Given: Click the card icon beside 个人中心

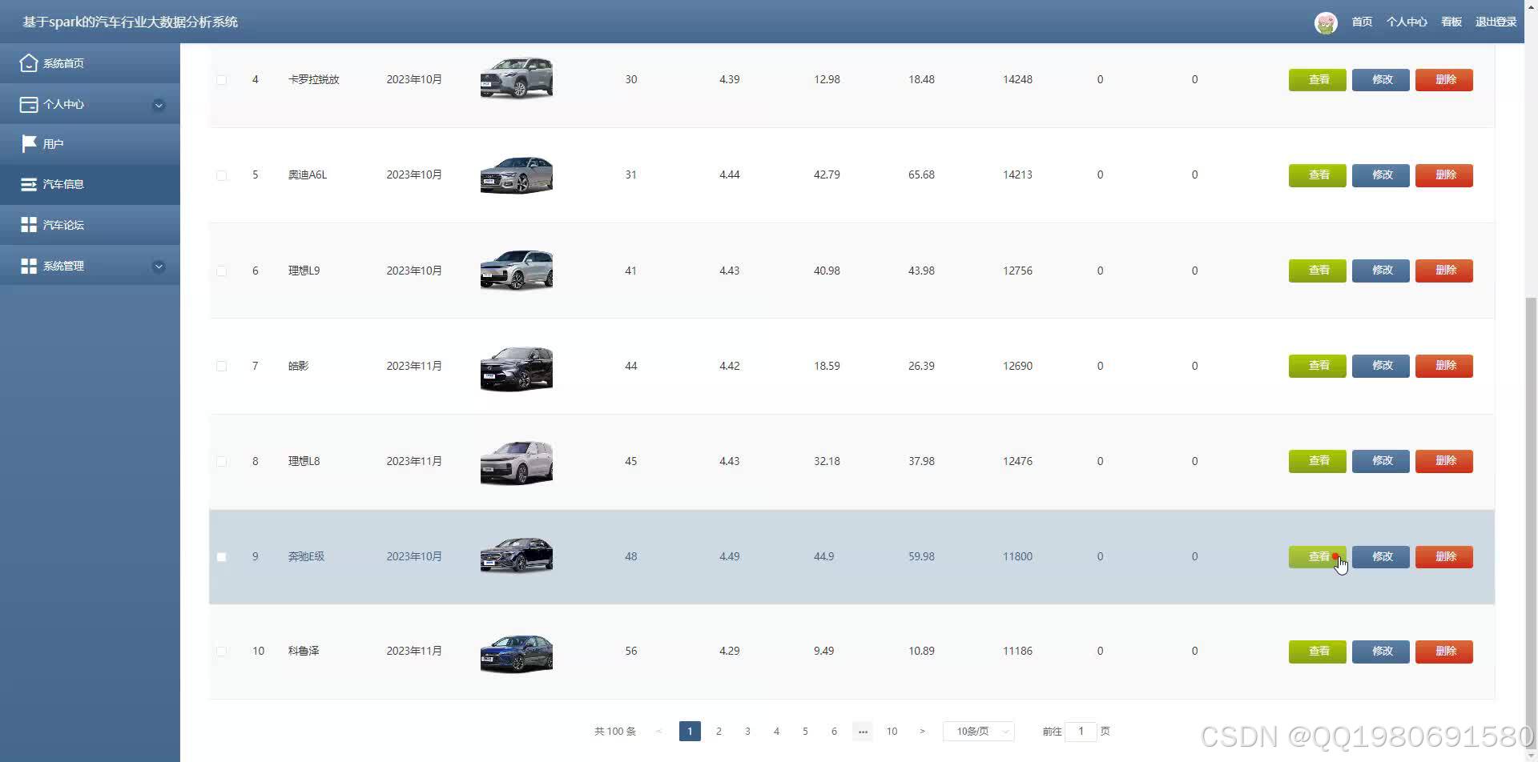Looking at the screenshot, I should click(29, 104).
